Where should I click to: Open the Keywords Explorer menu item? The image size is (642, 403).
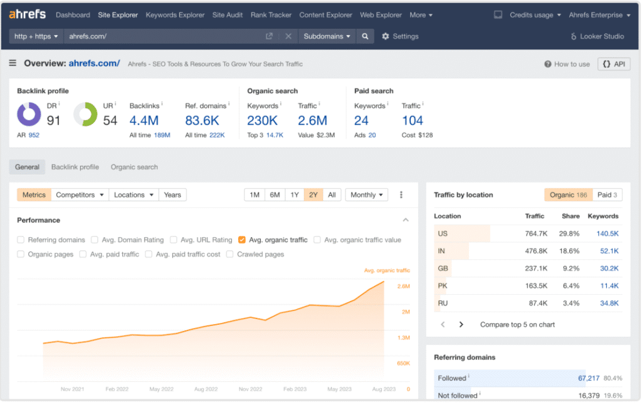tap(175, 14)
